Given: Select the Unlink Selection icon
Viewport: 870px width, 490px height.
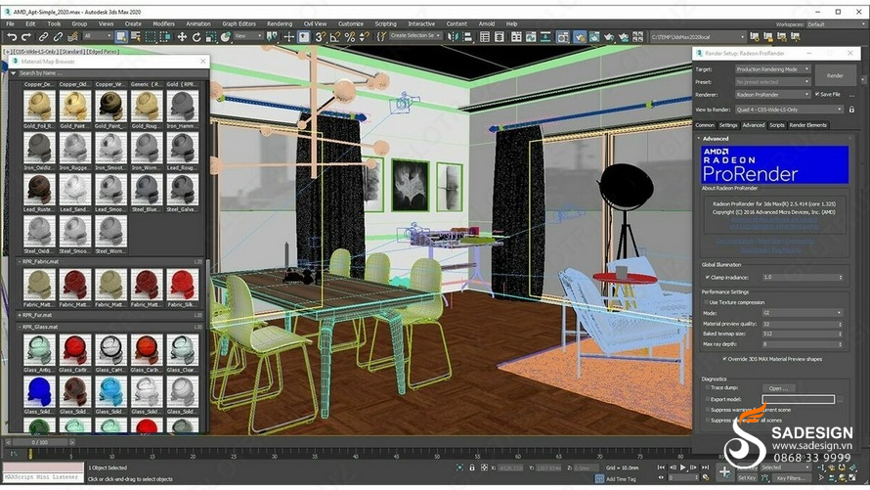Looking at the screenshot, I should (58, 37).
